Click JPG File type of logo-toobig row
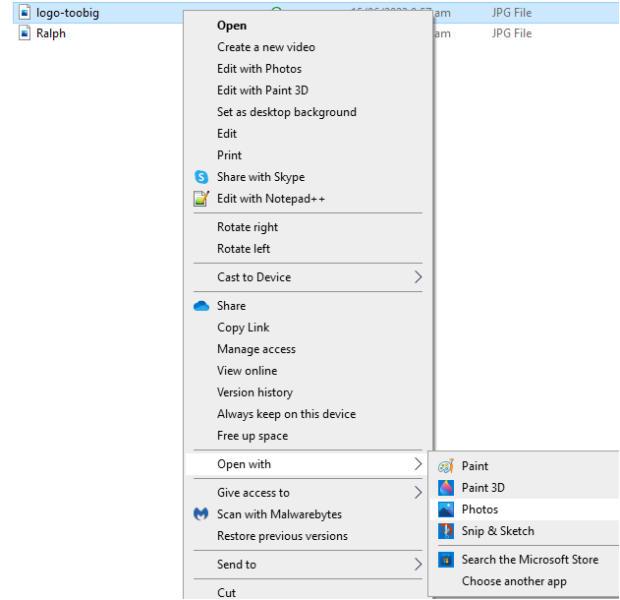 click(512, 13)
